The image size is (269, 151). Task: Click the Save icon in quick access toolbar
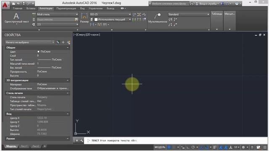tap(24, 3)
